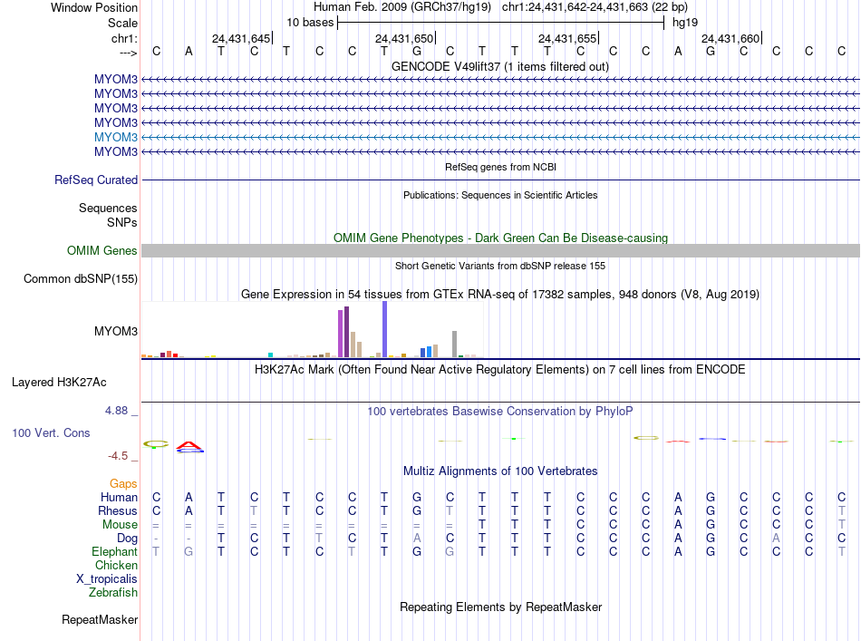The height and width of the screenshot is (641, 861).
Task: Click the OMIM Genes gray bar item
Action: (500, 250)
